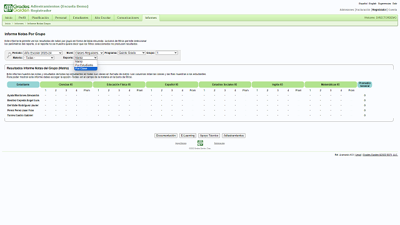Click the Estudiante column header
The image size is (400, 225).
point(23,84)
